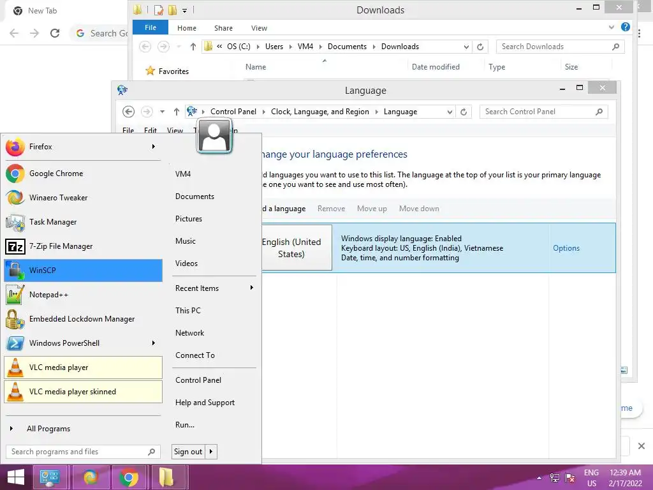653x490 pixels.
Task: Open the File tab in Downloads window
Action: pos(150,27)
